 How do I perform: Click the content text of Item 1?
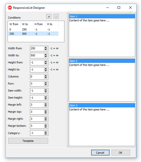point(89,20)
